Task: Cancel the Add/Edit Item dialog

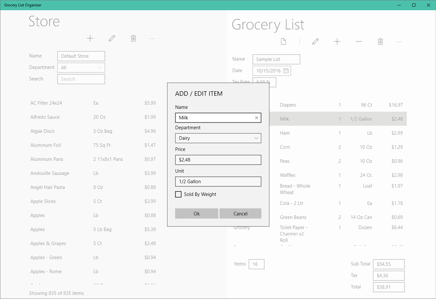Action: point(240,213)
